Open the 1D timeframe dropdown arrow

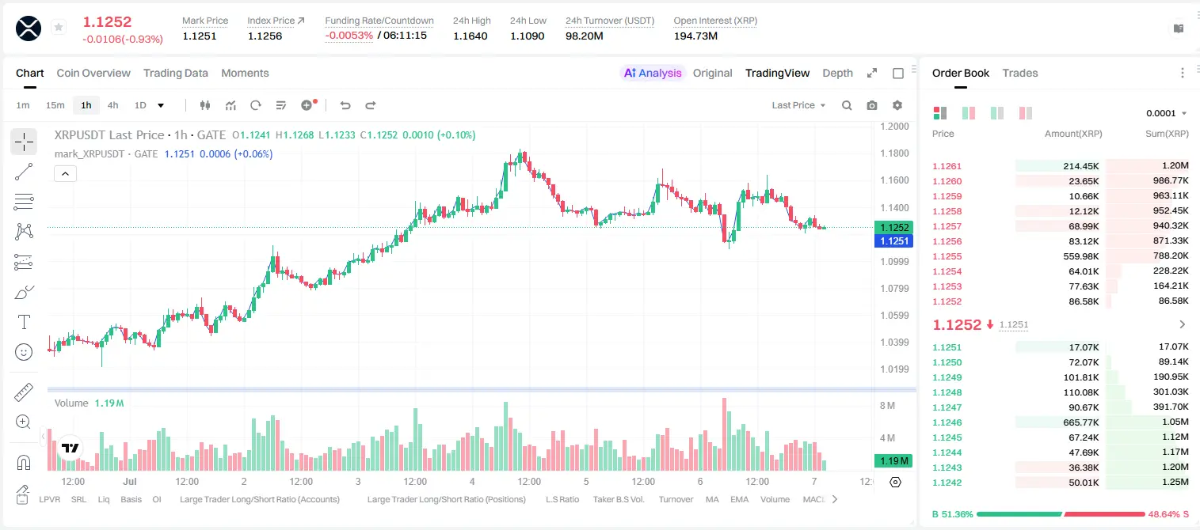161,105
